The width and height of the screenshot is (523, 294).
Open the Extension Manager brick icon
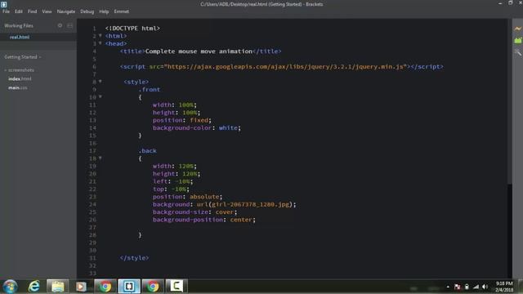click(x=517, y=40)
